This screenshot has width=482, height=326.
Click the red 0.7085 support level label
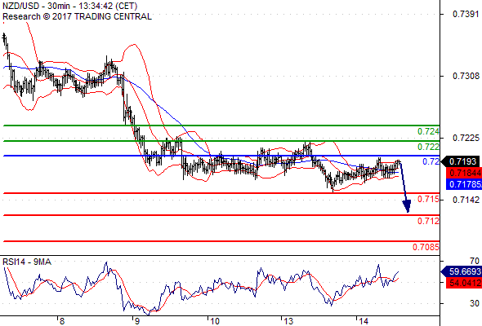point(426,247)
